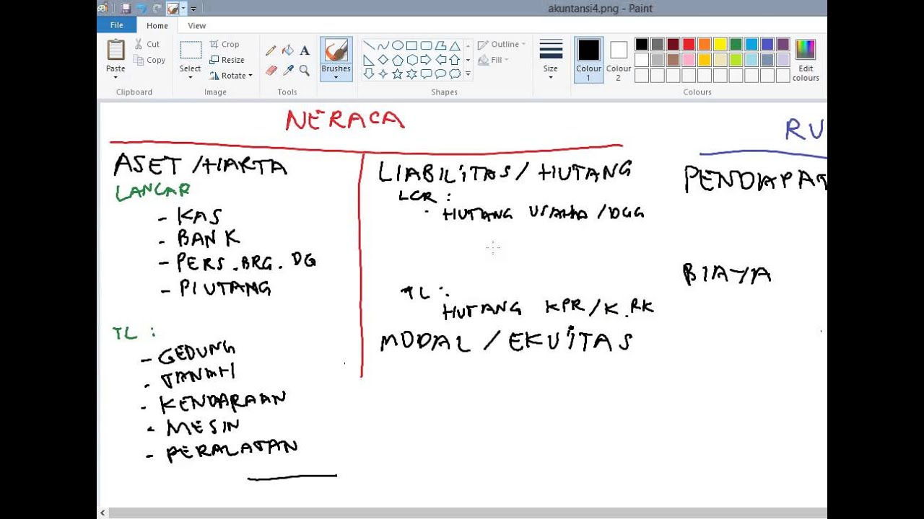924x519 pixels.
Task: Click the Paste clipboard icon
Action: (115, 50)
